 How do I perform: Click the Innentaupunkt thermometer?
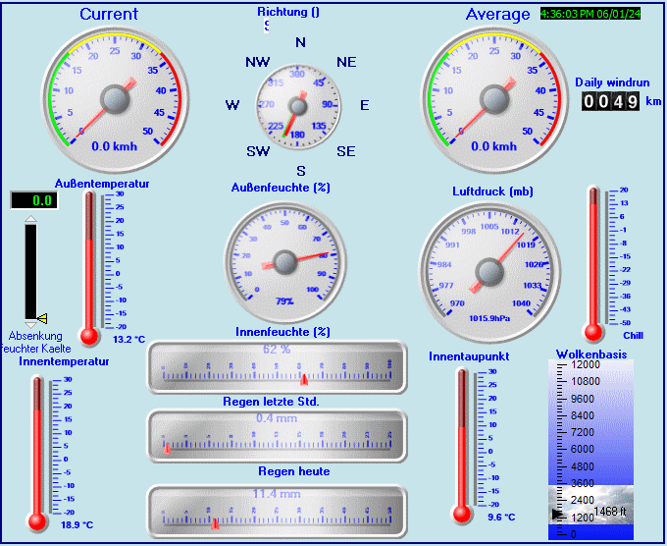click(462, 444)
